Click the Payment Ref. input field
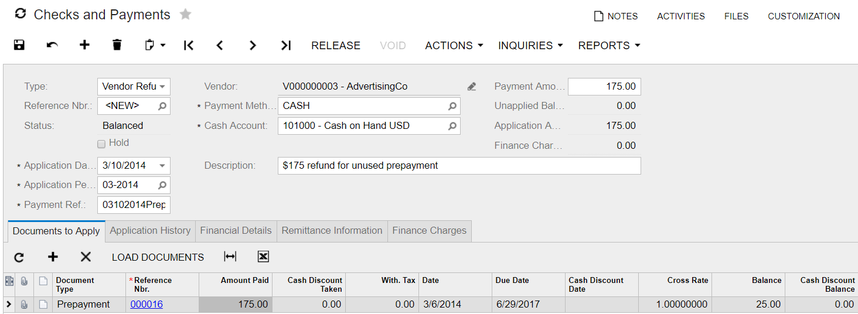 (x=134, y=205)
